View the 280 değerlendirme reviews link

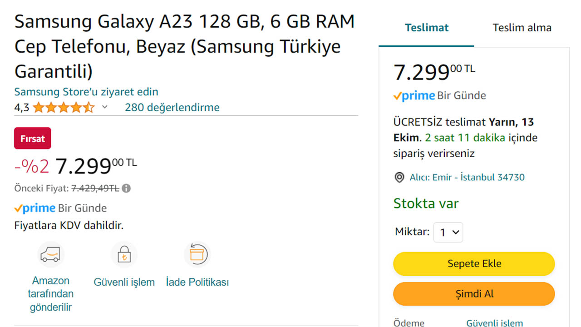coord(172,107)
